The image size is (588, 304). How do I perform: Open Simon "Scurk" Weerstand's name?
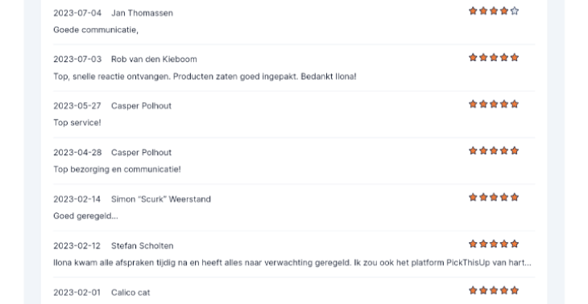161,199
